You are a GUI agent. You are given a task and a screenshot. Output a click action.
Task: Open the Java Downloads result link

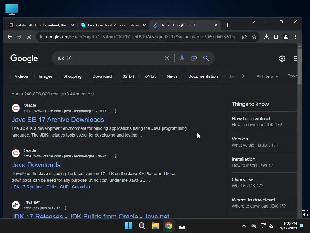(36, 165)
